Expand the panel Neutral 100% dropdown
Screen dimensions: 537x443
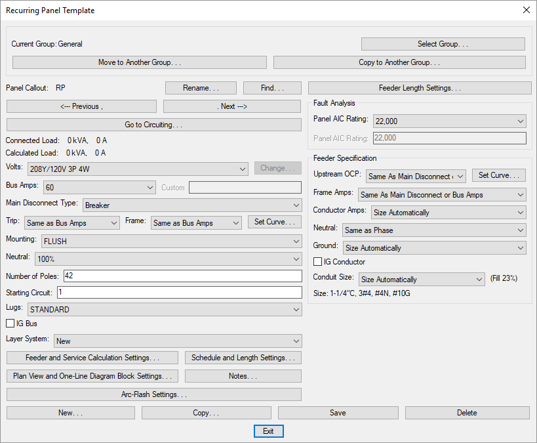168,259
